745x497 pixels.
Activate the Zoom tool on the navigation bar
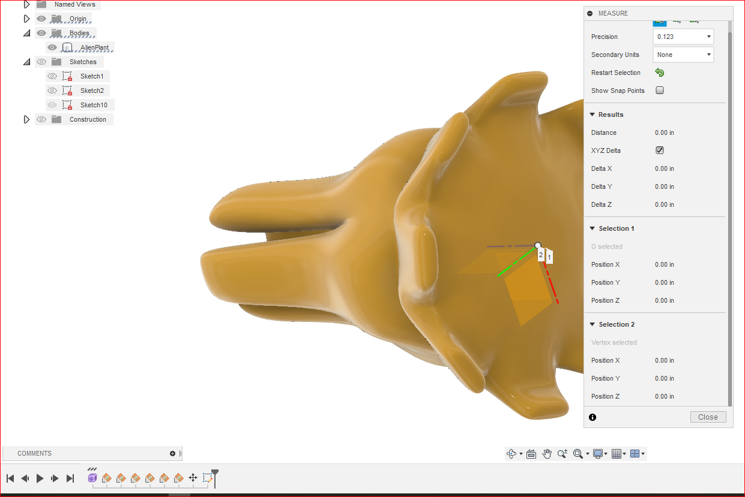[562, 454]
